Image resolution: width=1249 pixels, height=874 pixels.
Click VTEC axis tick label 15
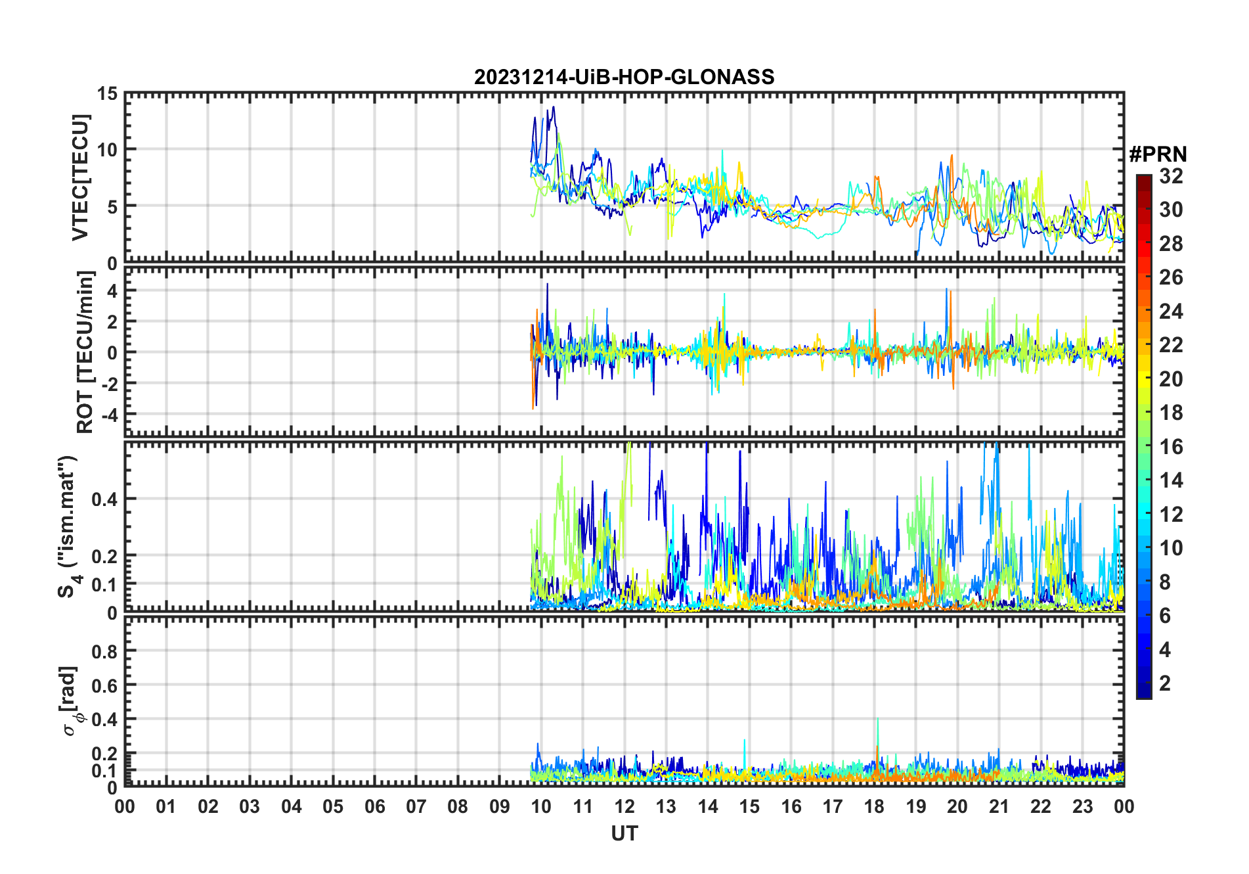(x=107, y=94)
